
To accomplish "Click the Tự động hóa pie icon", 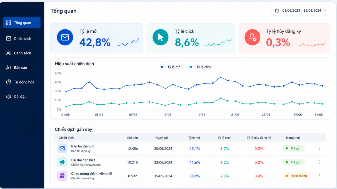I will click(x=9, y=82).
